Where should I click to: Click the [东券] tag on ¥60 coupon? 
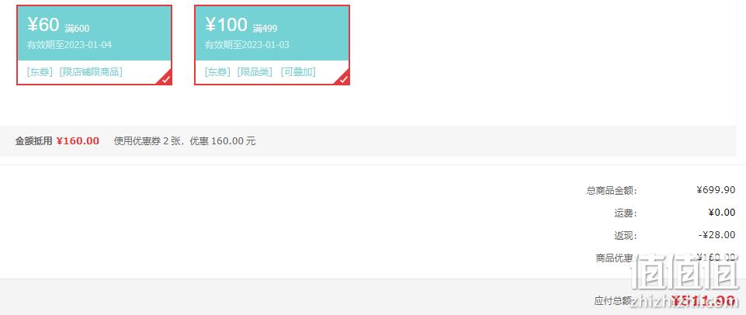[x=40, y=72]
